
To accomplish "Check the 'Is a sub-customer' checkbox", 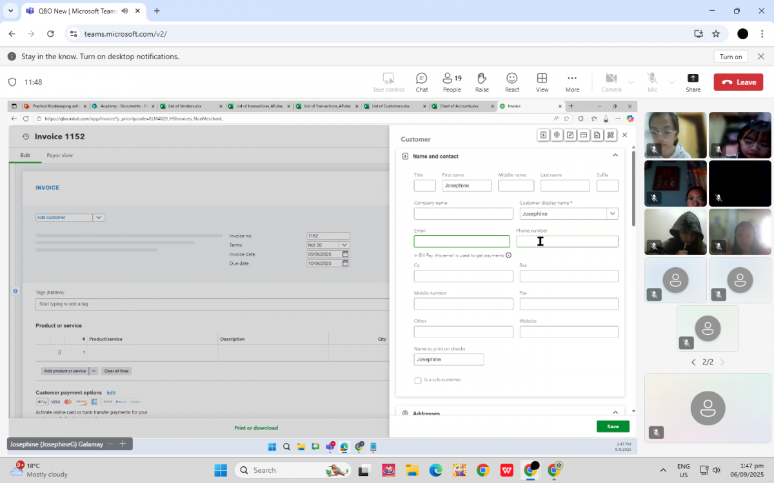I will [418, 380].
